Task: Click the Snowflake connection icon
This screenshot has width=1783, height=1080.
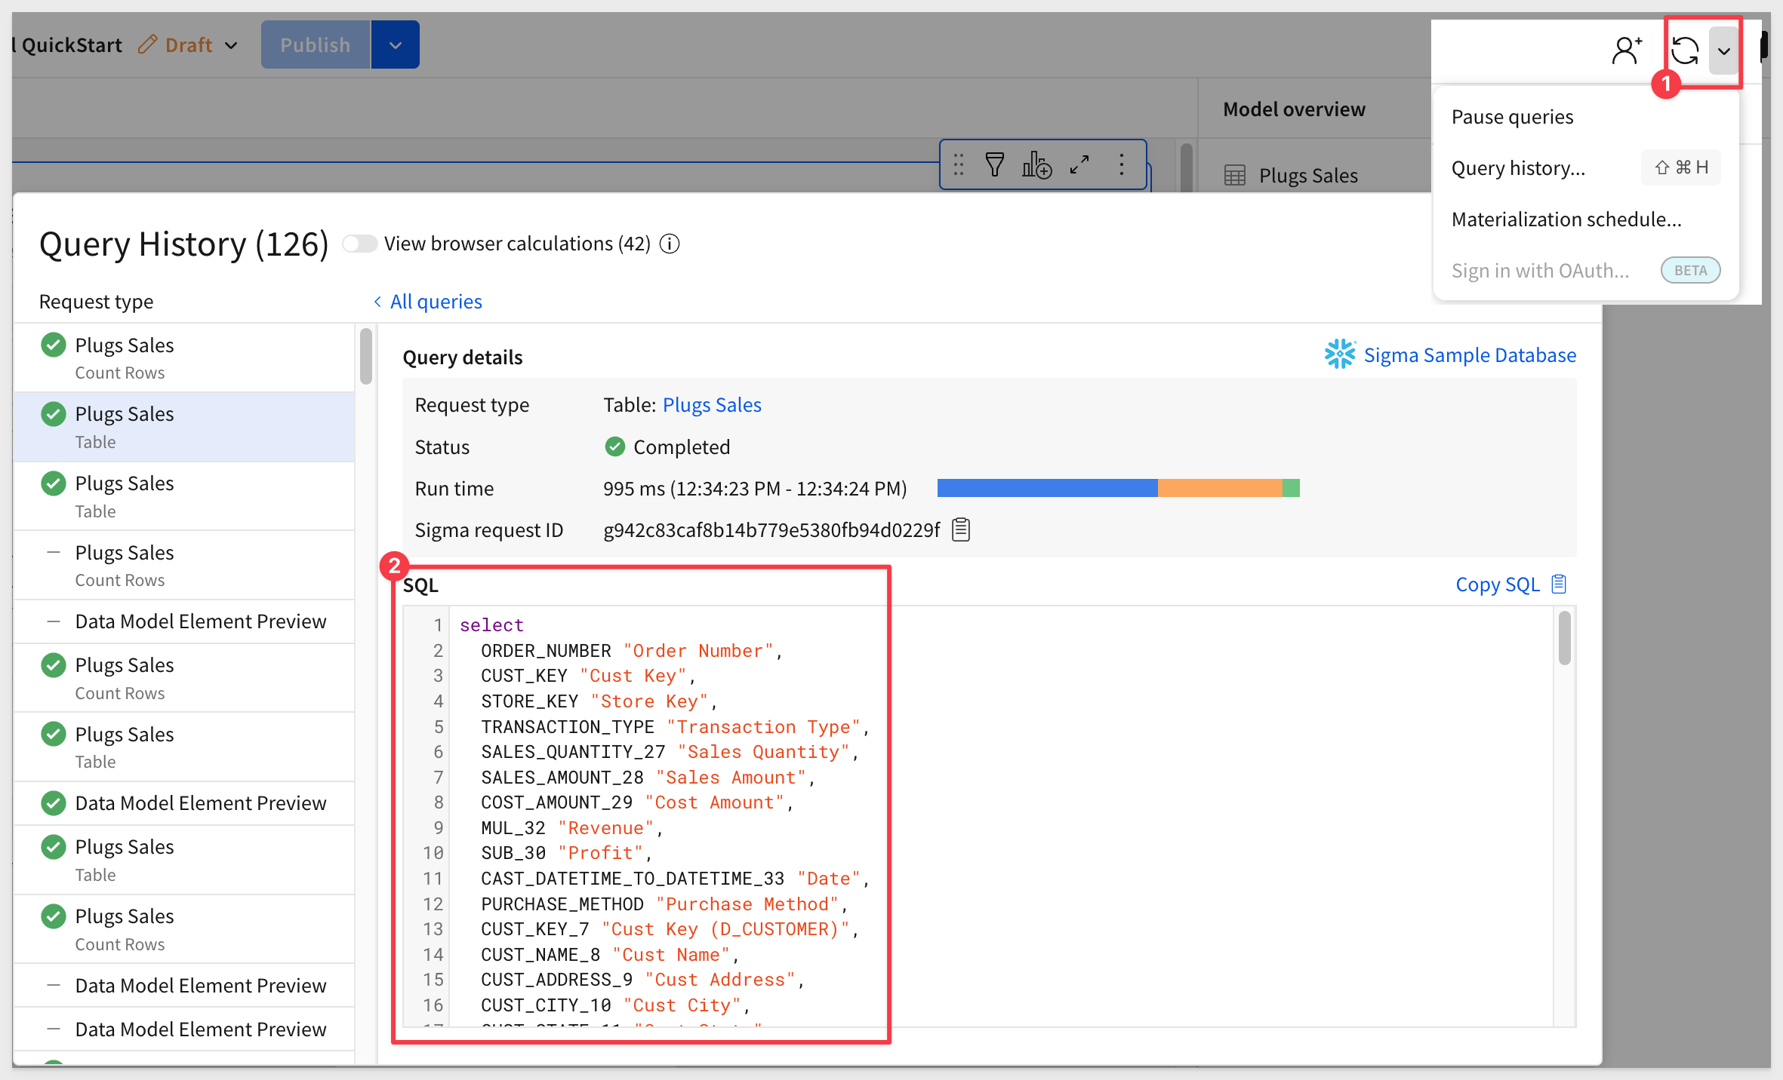Action: 1340,354
